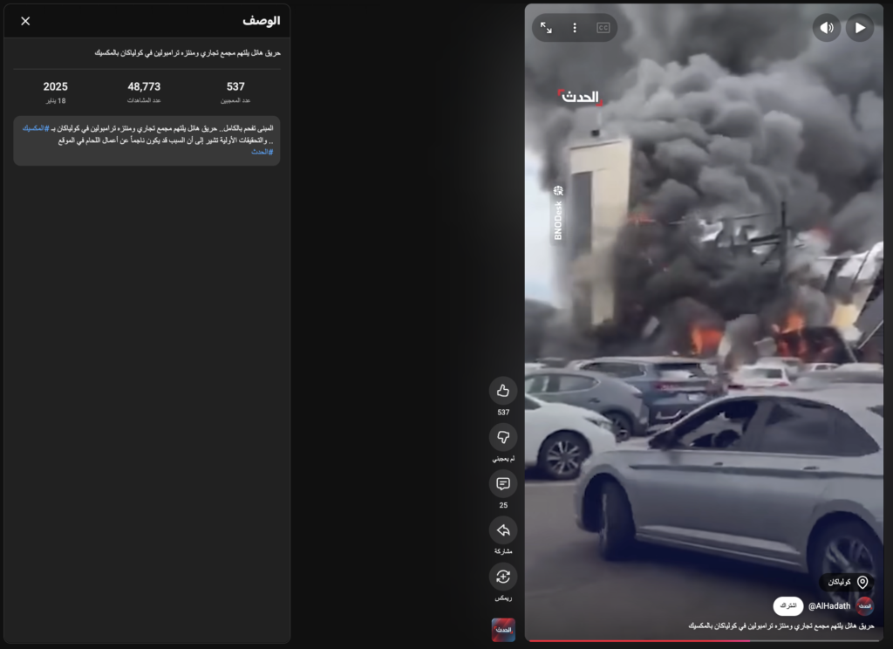Viewport: 893px width, 649px height.
Task: Click the white subscribe button beside @AlHadath
Action: tap(787, 606)
